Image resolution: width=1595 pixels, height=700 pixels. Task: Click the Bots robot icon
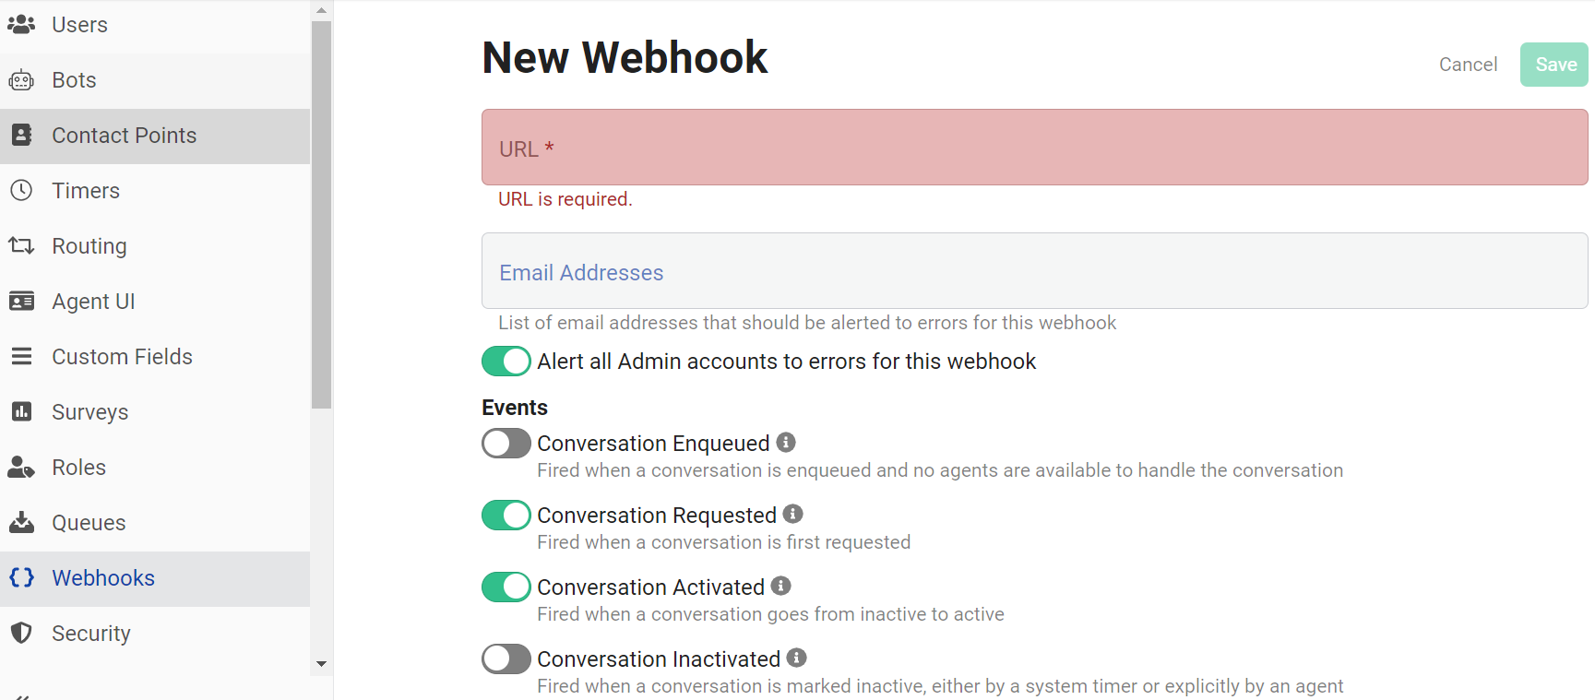pyautogui.click(x=21, y=80)
